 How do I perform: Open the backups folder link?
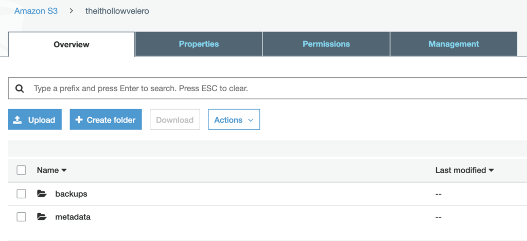[71, 194]
